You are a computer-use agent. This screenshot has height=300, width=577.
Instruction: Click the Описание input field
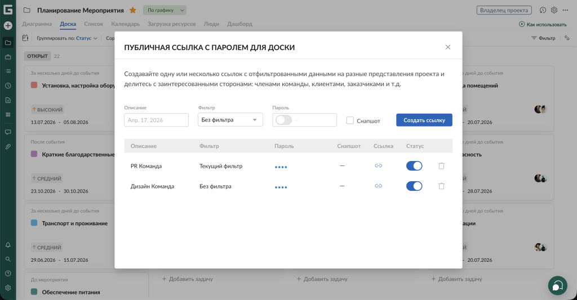click(157, 120)
